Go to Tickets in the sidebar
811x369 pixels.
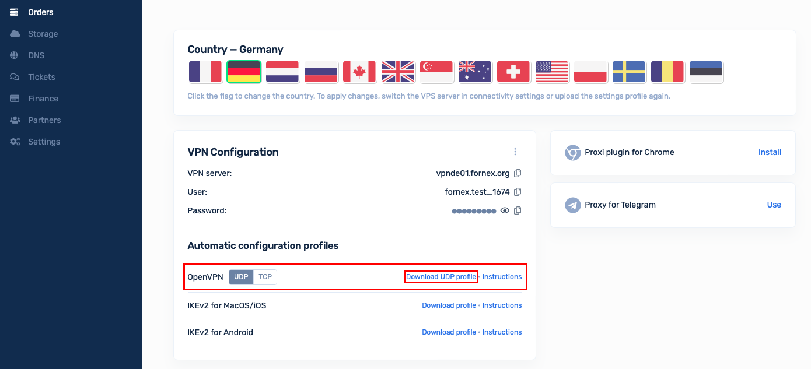pyautogui.click(x=41, y=77)
